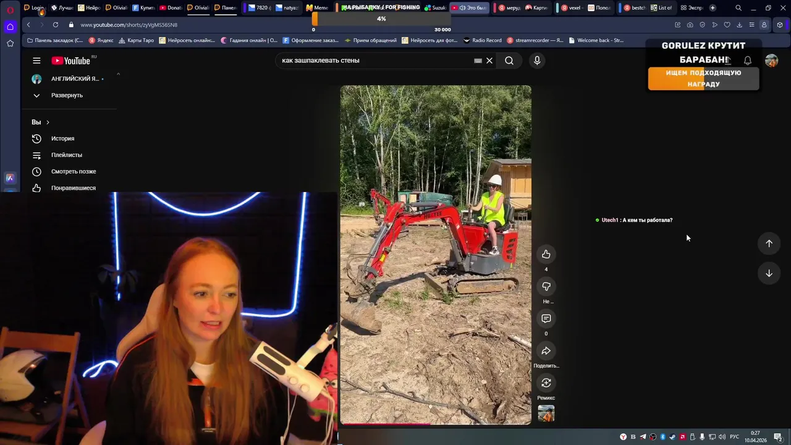Switch to List of browser tab
The height and width of the screenshot is (445, 791).
pyautogui.click(x=661, y=8)
